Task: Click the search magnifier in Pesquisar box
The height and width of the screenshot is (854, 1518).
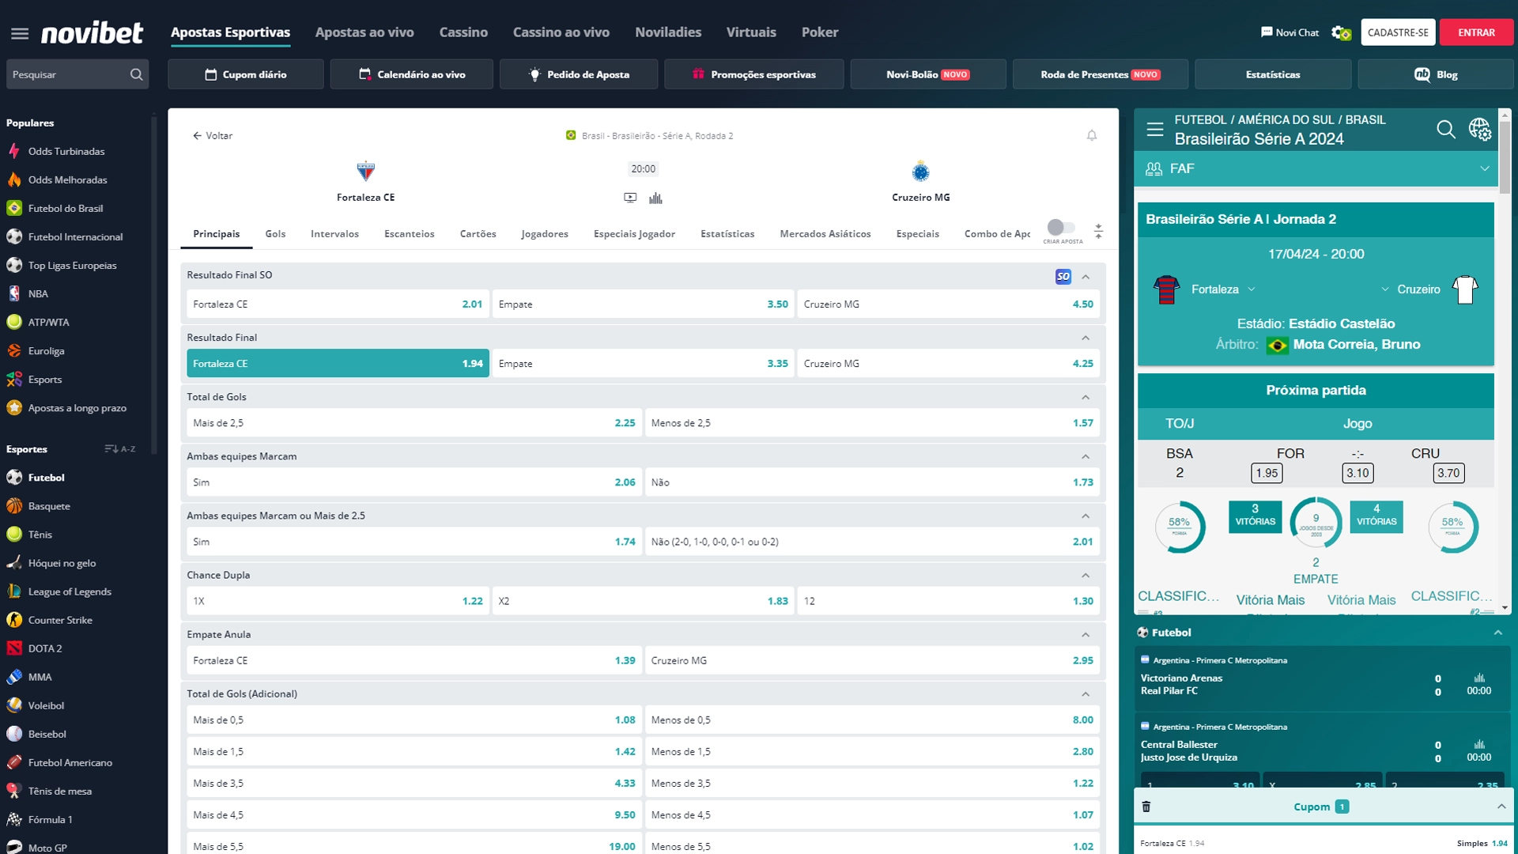Action: (x=136, y=74)
